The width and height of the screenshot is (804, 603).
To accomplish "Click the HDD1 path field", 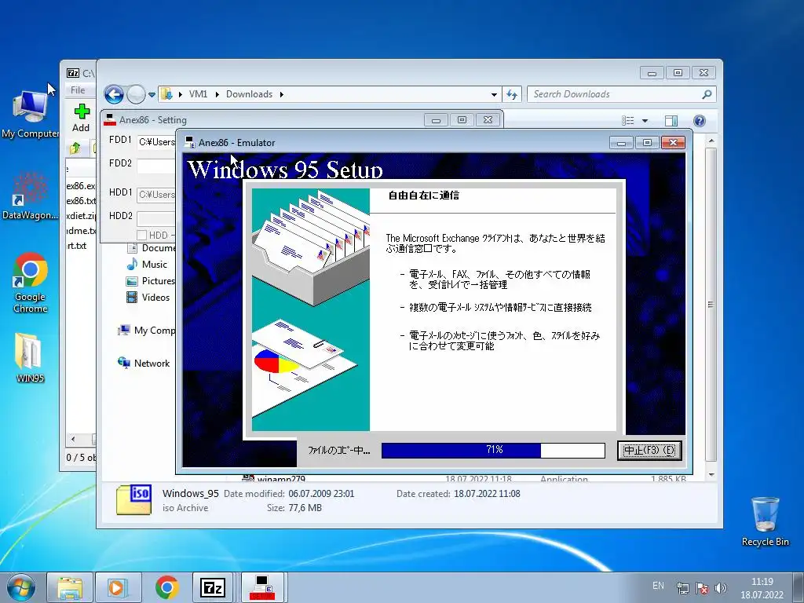I will 156,195.
